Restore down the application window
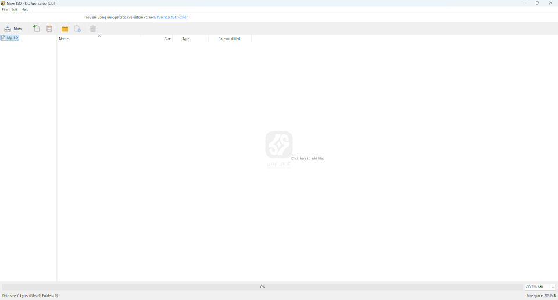 coord(537,3)
